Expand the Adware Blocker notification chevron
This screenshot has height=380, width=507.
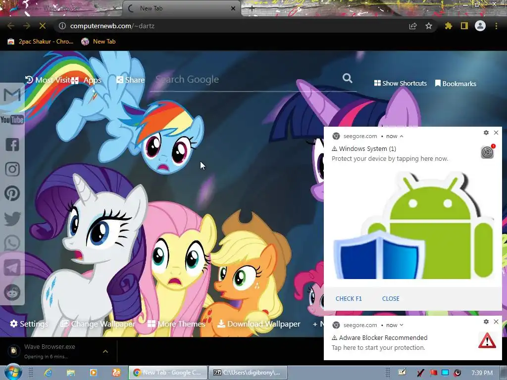click(x=402, y=325)
